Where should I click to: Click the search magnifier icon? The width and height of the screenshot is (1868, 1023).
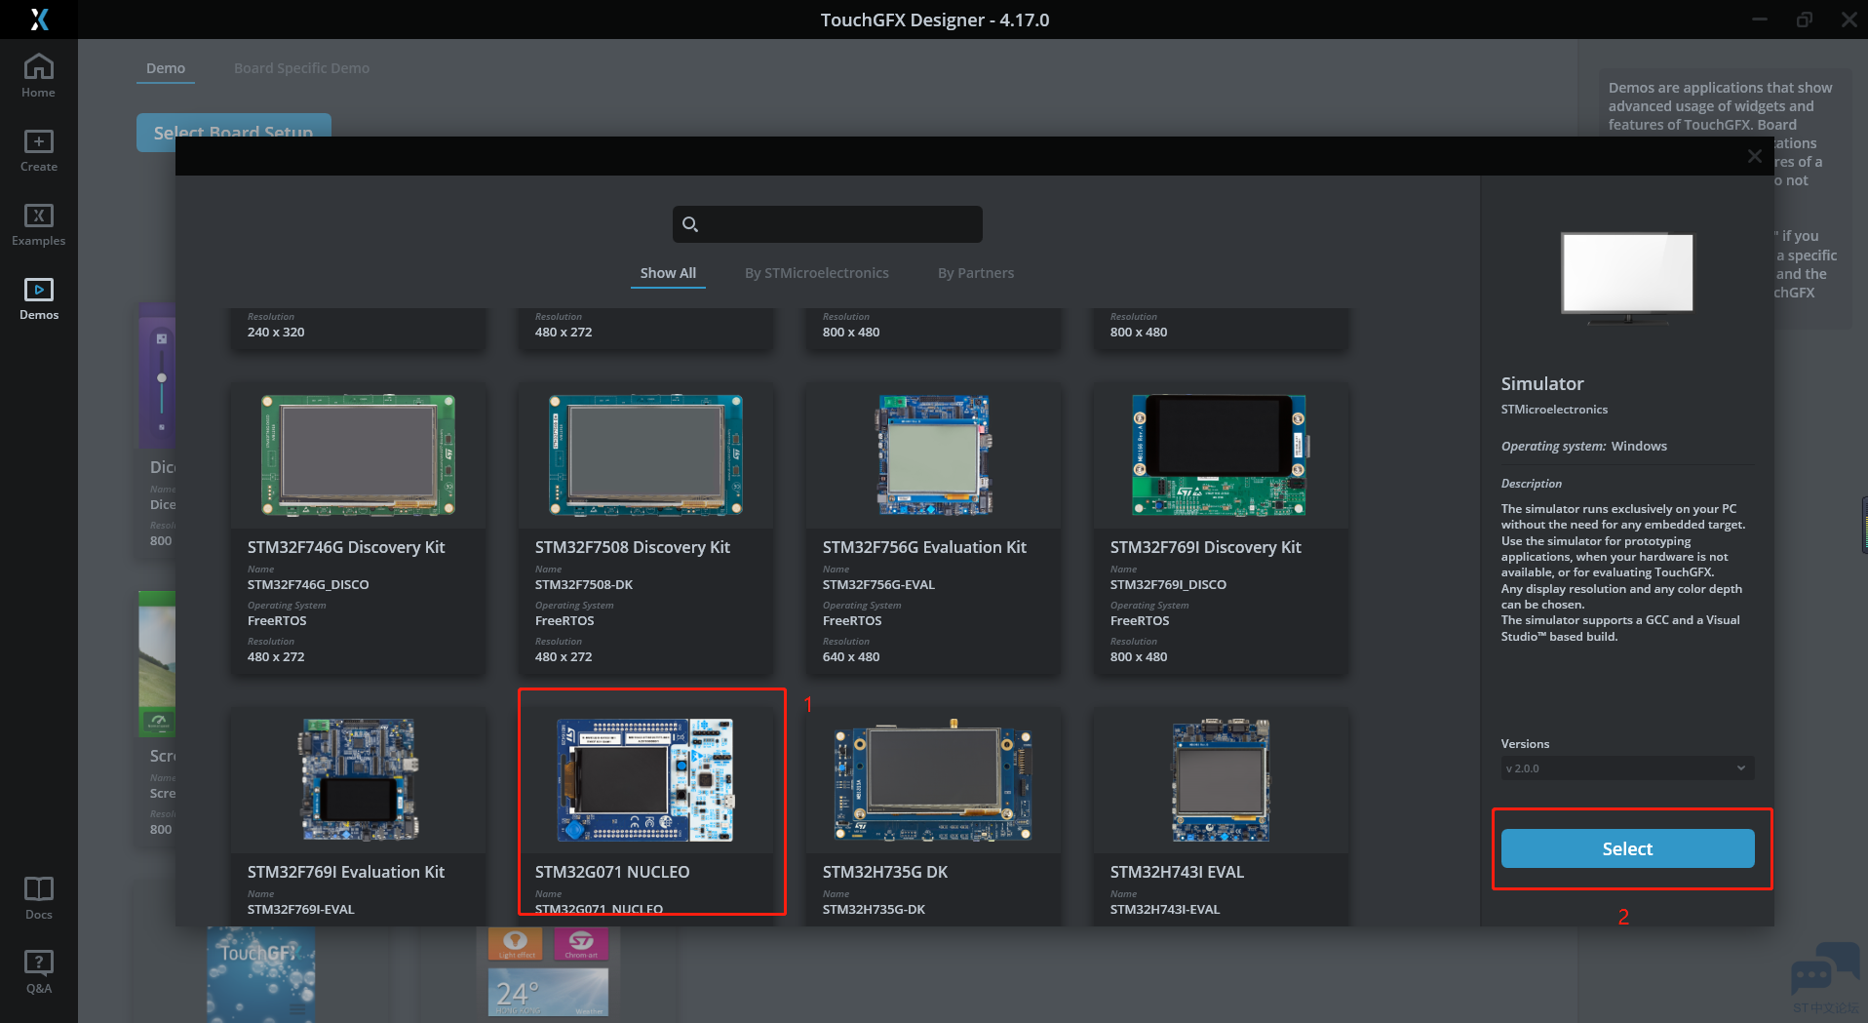pos(690,224)
